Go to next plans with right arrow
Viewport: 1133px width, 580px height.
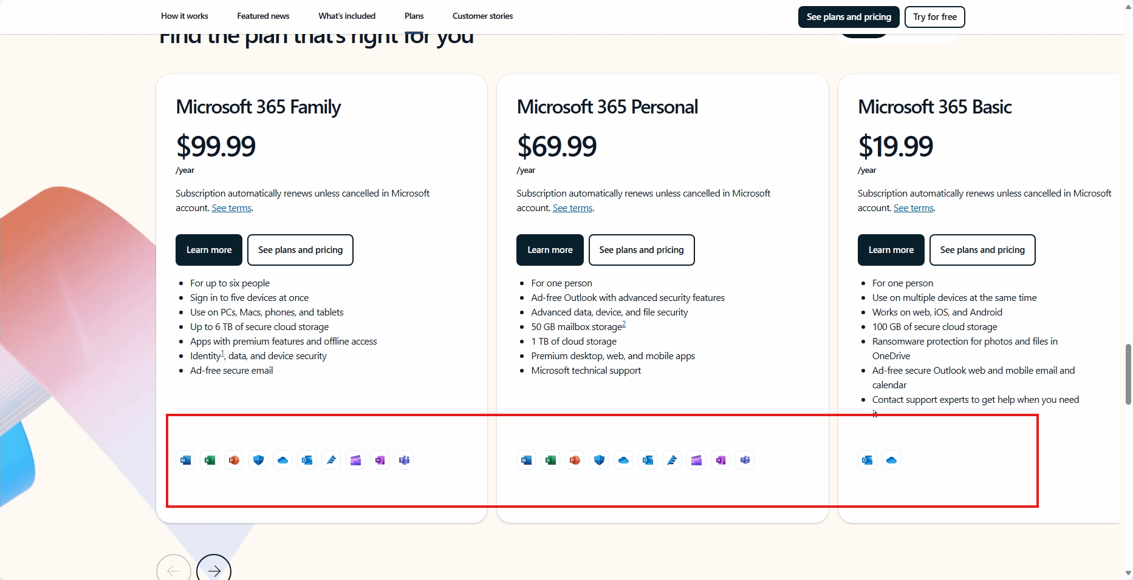pos(214,570)
